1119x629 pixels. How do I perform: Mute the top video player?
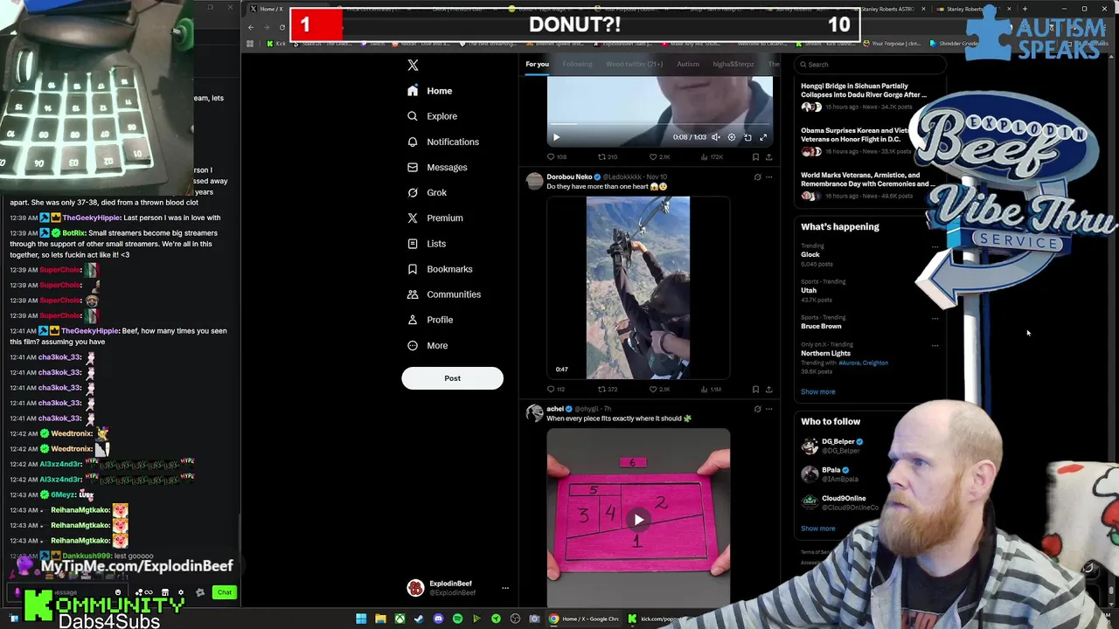tap(716, 137)
